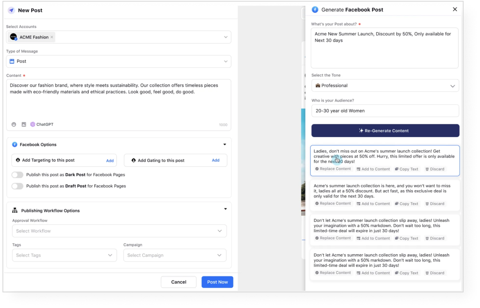This screenshot has width=480, height=308.
Task: Click the Re-Generate Content button
Action: (x=385, y=131)
